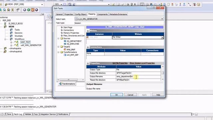
Task: Collapse the Targets folder in dialog
Action: click(59, 47)
